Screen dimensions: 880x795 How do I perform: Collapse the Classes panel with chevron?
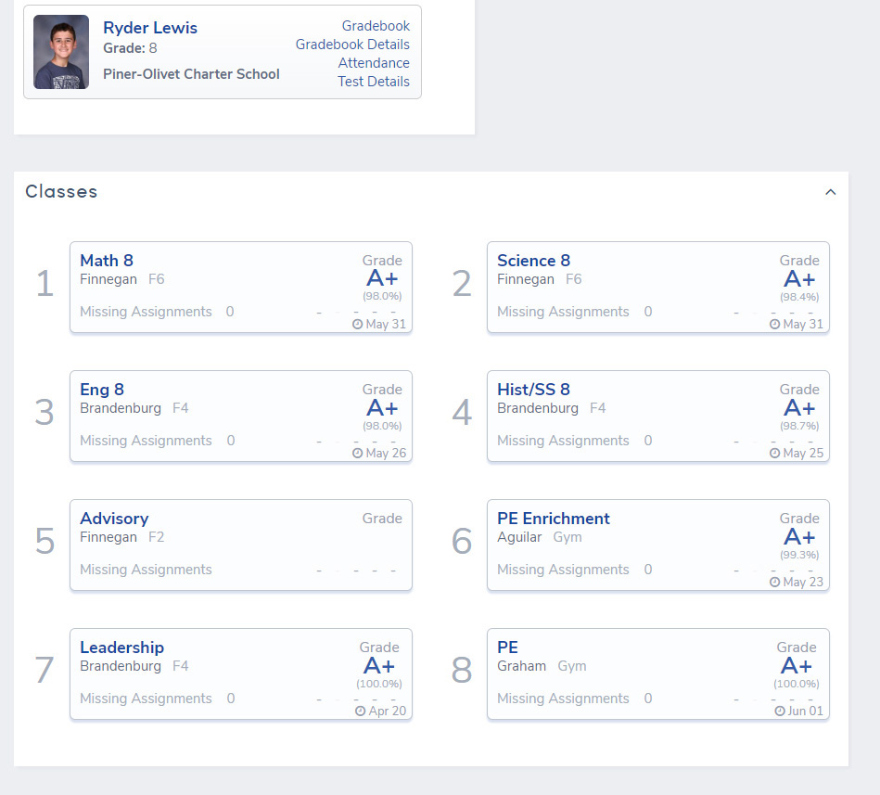831,192
